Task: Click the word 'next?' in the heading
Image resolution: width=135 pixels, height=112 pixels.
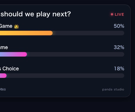Action: 62,14
